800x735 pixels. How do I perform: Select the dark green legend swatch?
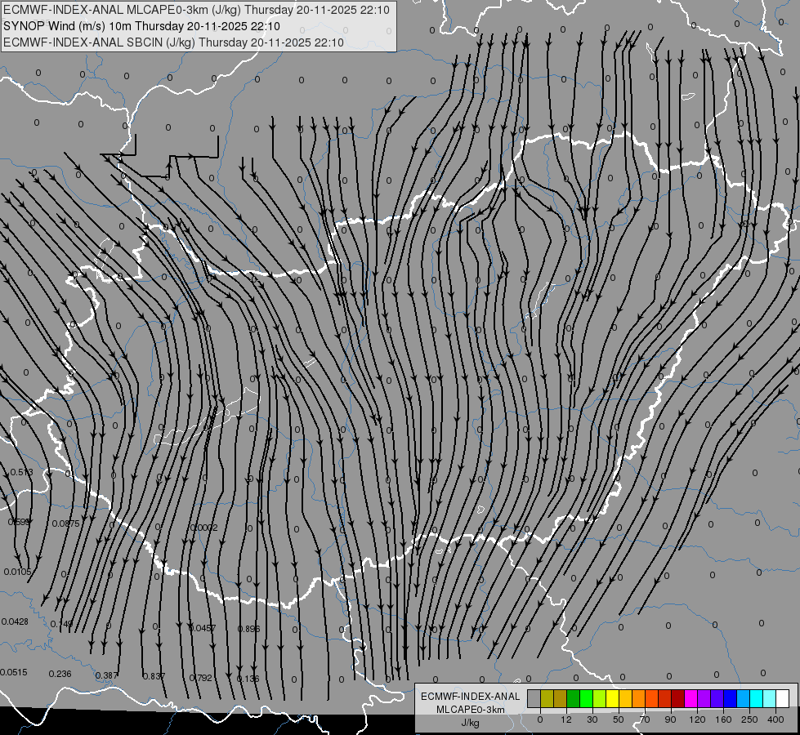[573, 698]
